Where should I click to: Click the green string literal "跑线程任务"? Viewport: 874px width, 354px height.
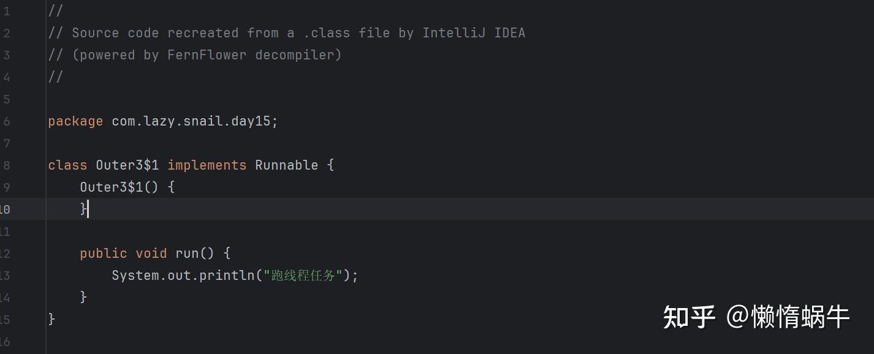pyautogui.click(x=303, y=276)
